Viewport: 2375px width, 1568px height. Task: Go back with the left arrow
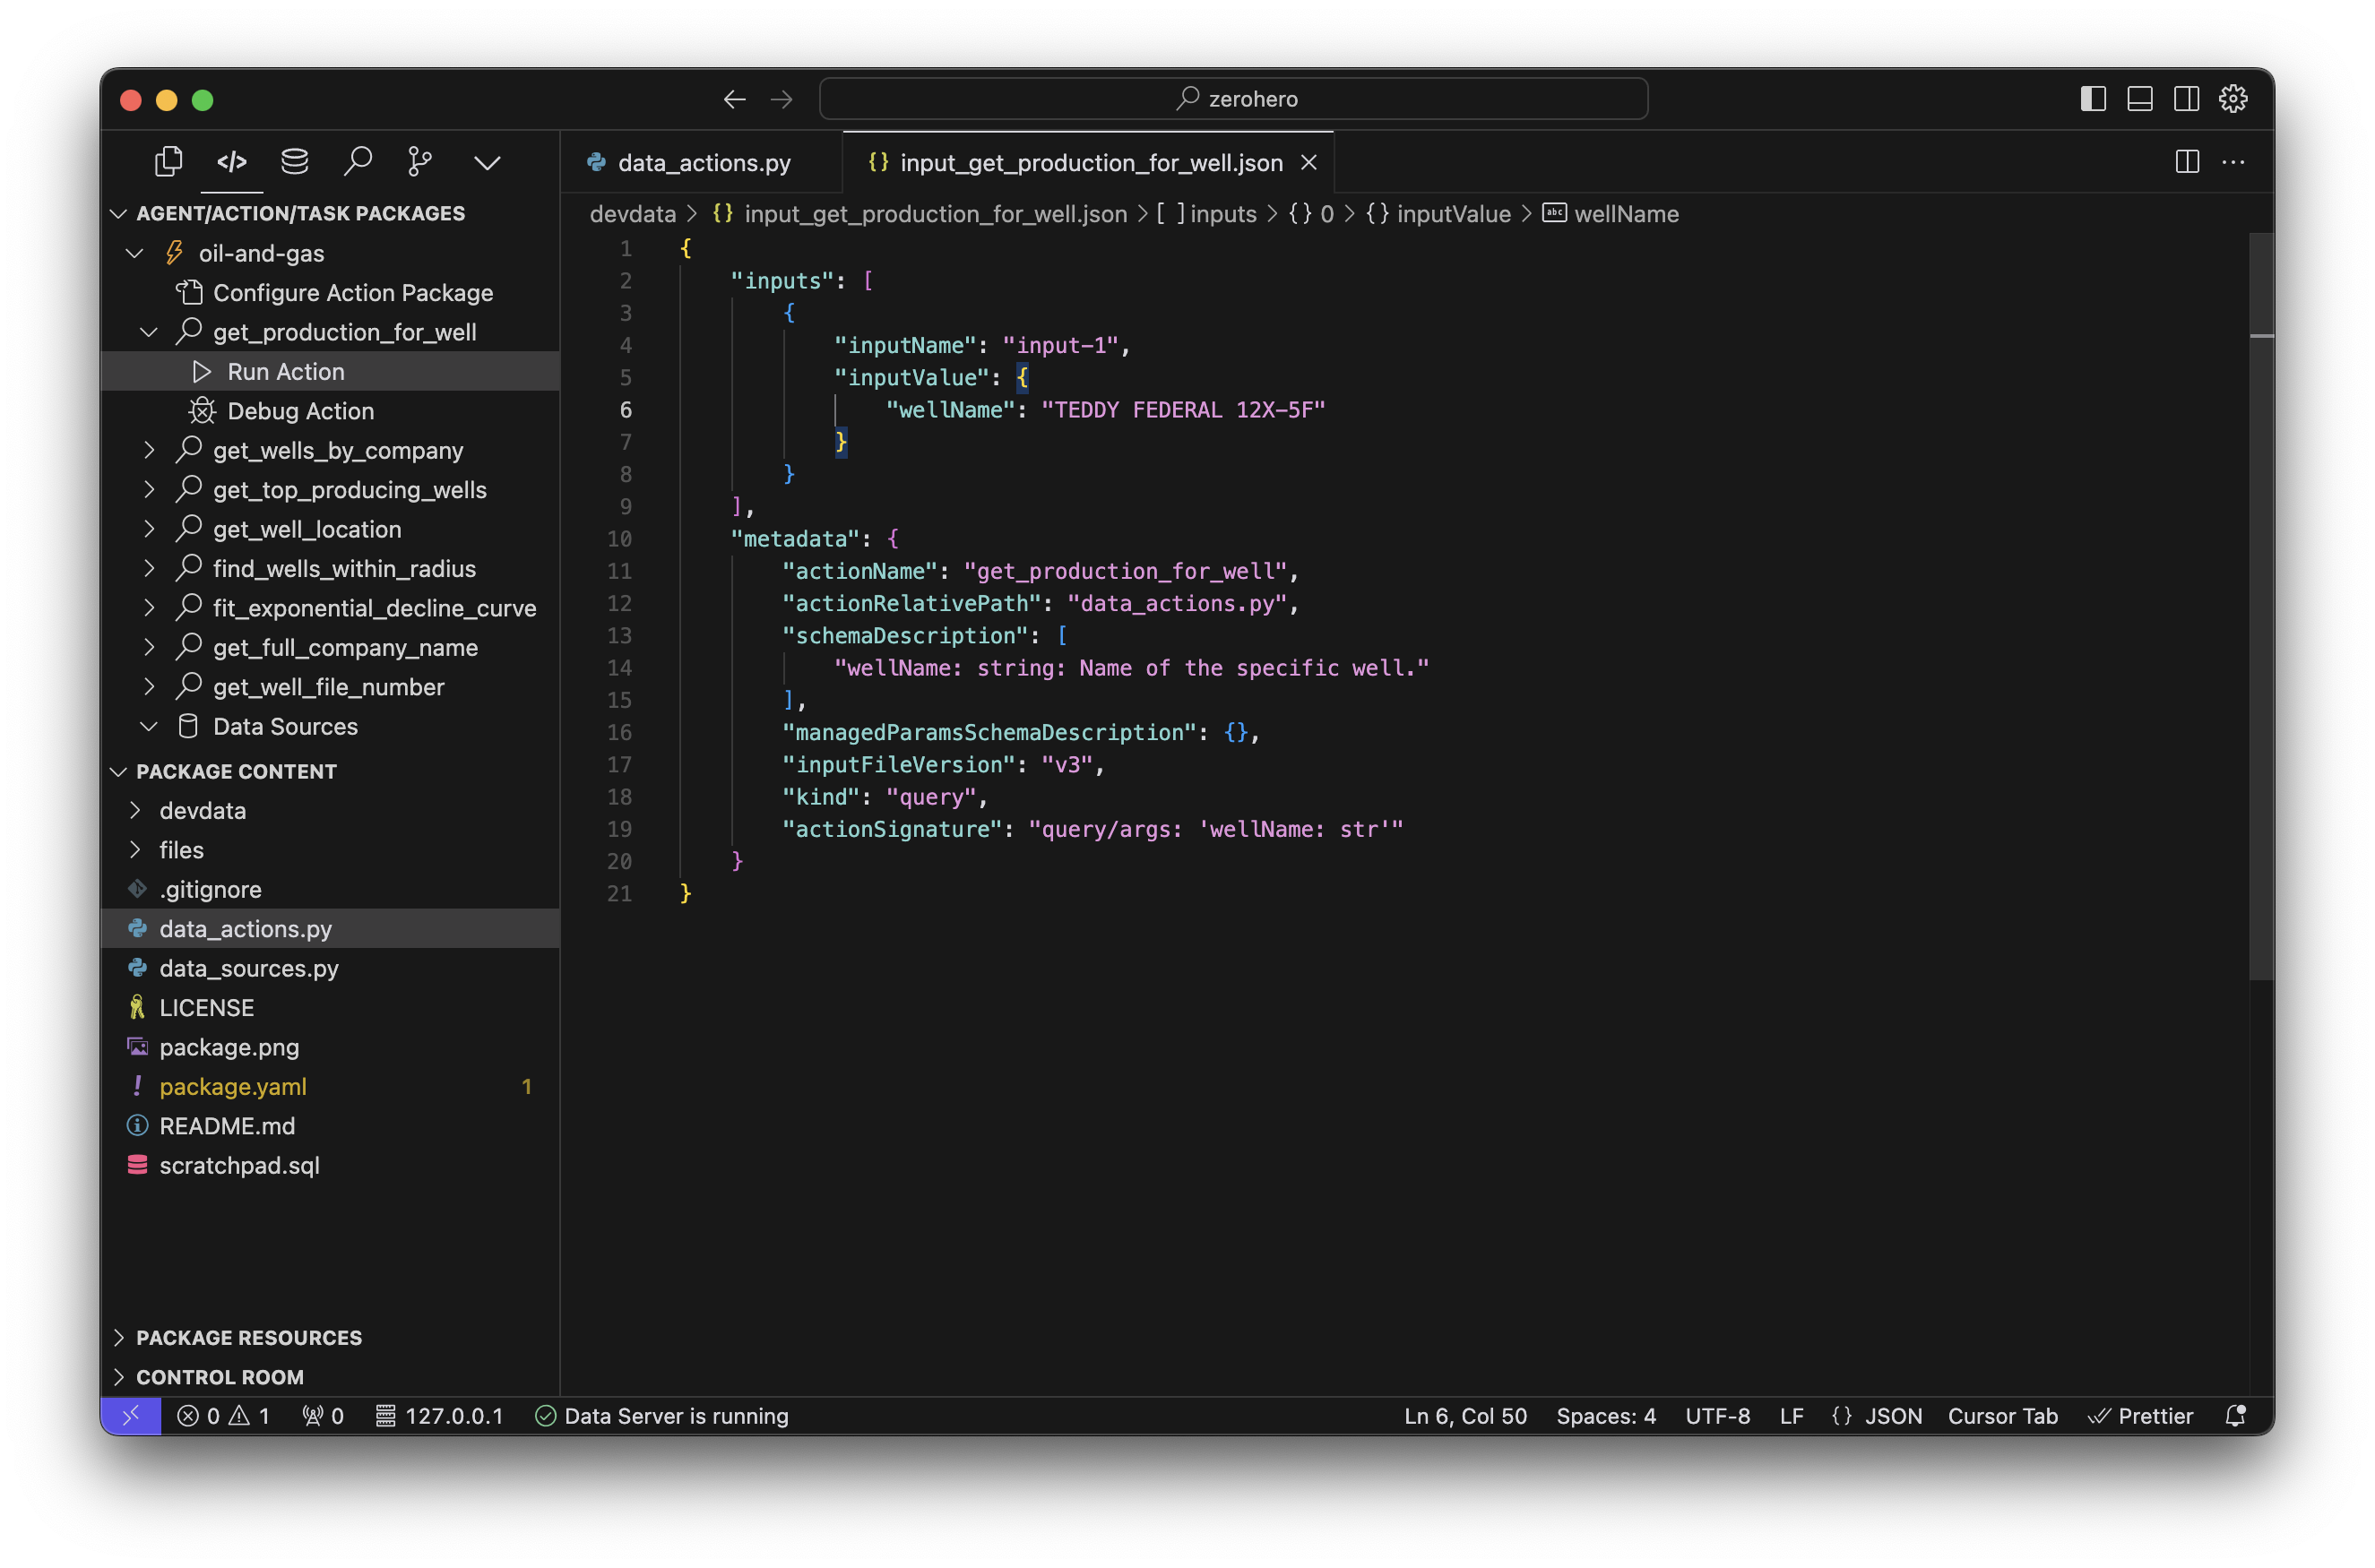pos(735,99)
